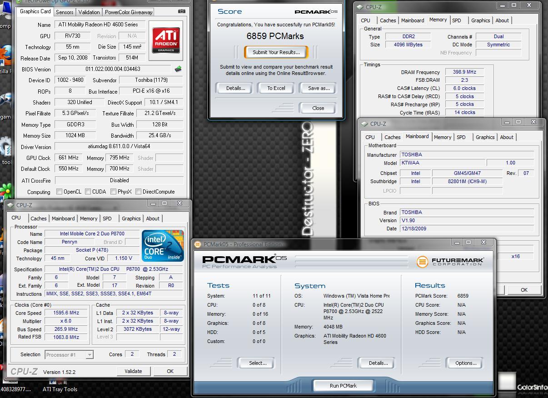The width and height of the screenshot is (548, 398).
Task: Click the GPU Name field ATI Mobility Radeon
Action: (x=100, y=25)
